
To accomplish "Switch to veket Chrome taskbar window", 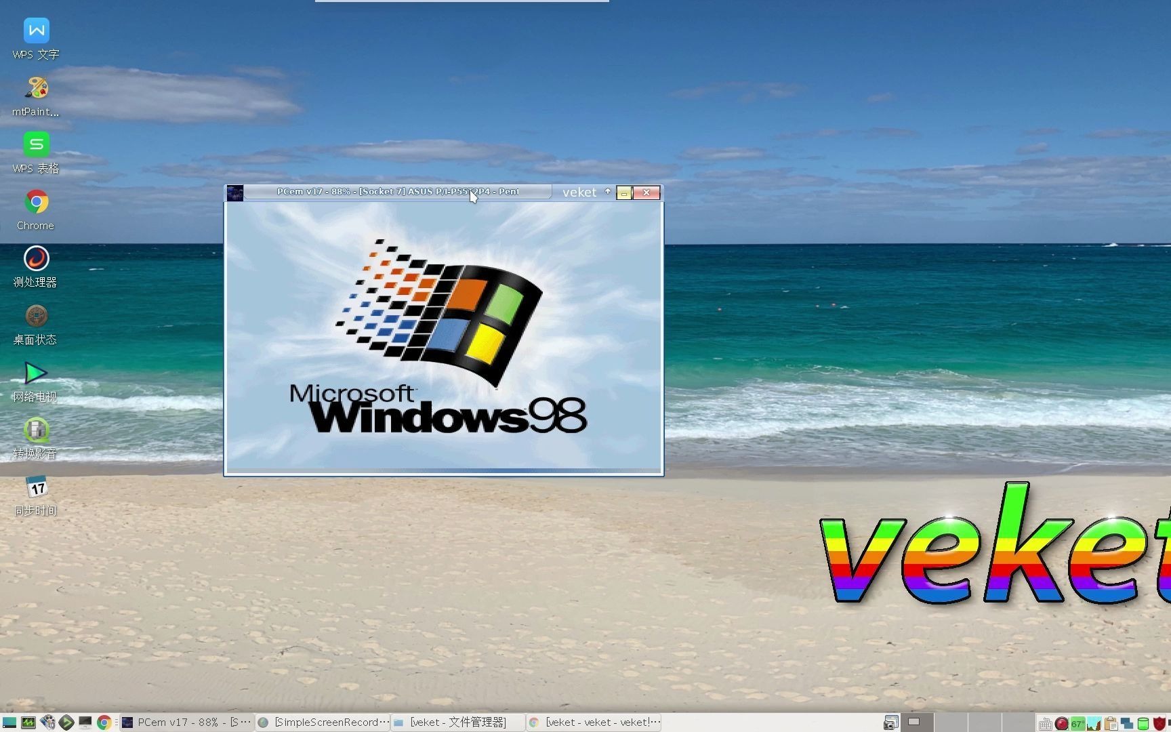I will tap(594, 723).
